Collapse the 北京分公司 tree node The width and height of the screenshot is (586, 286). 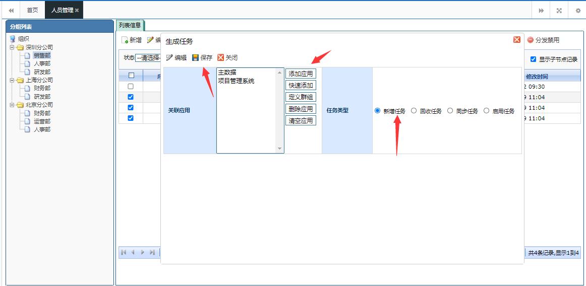(x=12, y=105)
